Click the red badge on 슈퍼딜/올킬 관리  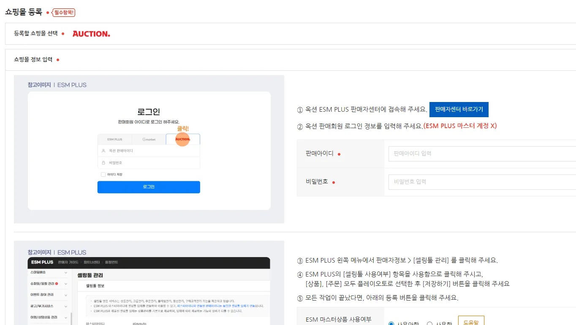(x=57, y=284)
